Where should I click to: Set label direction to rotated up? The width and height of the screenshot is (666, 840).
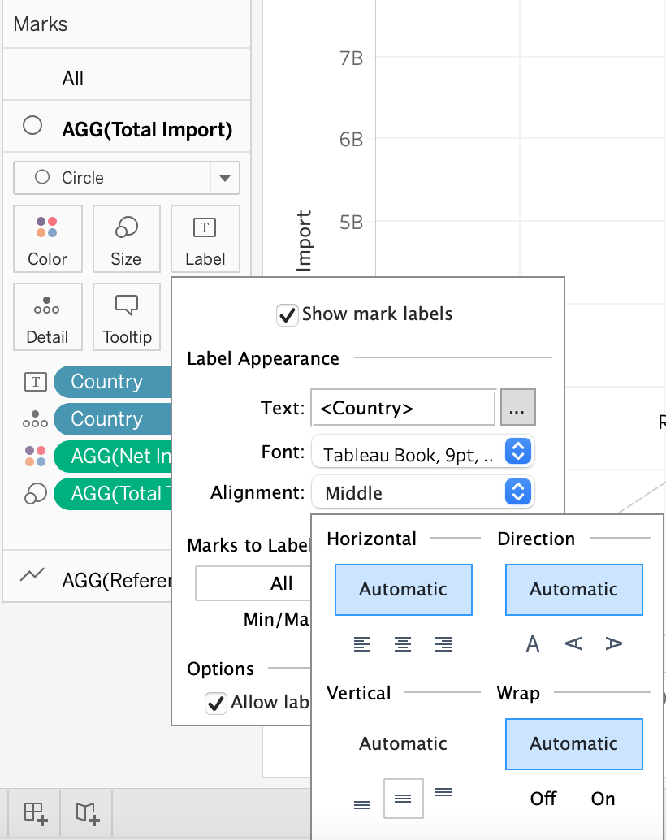point(573,644)
